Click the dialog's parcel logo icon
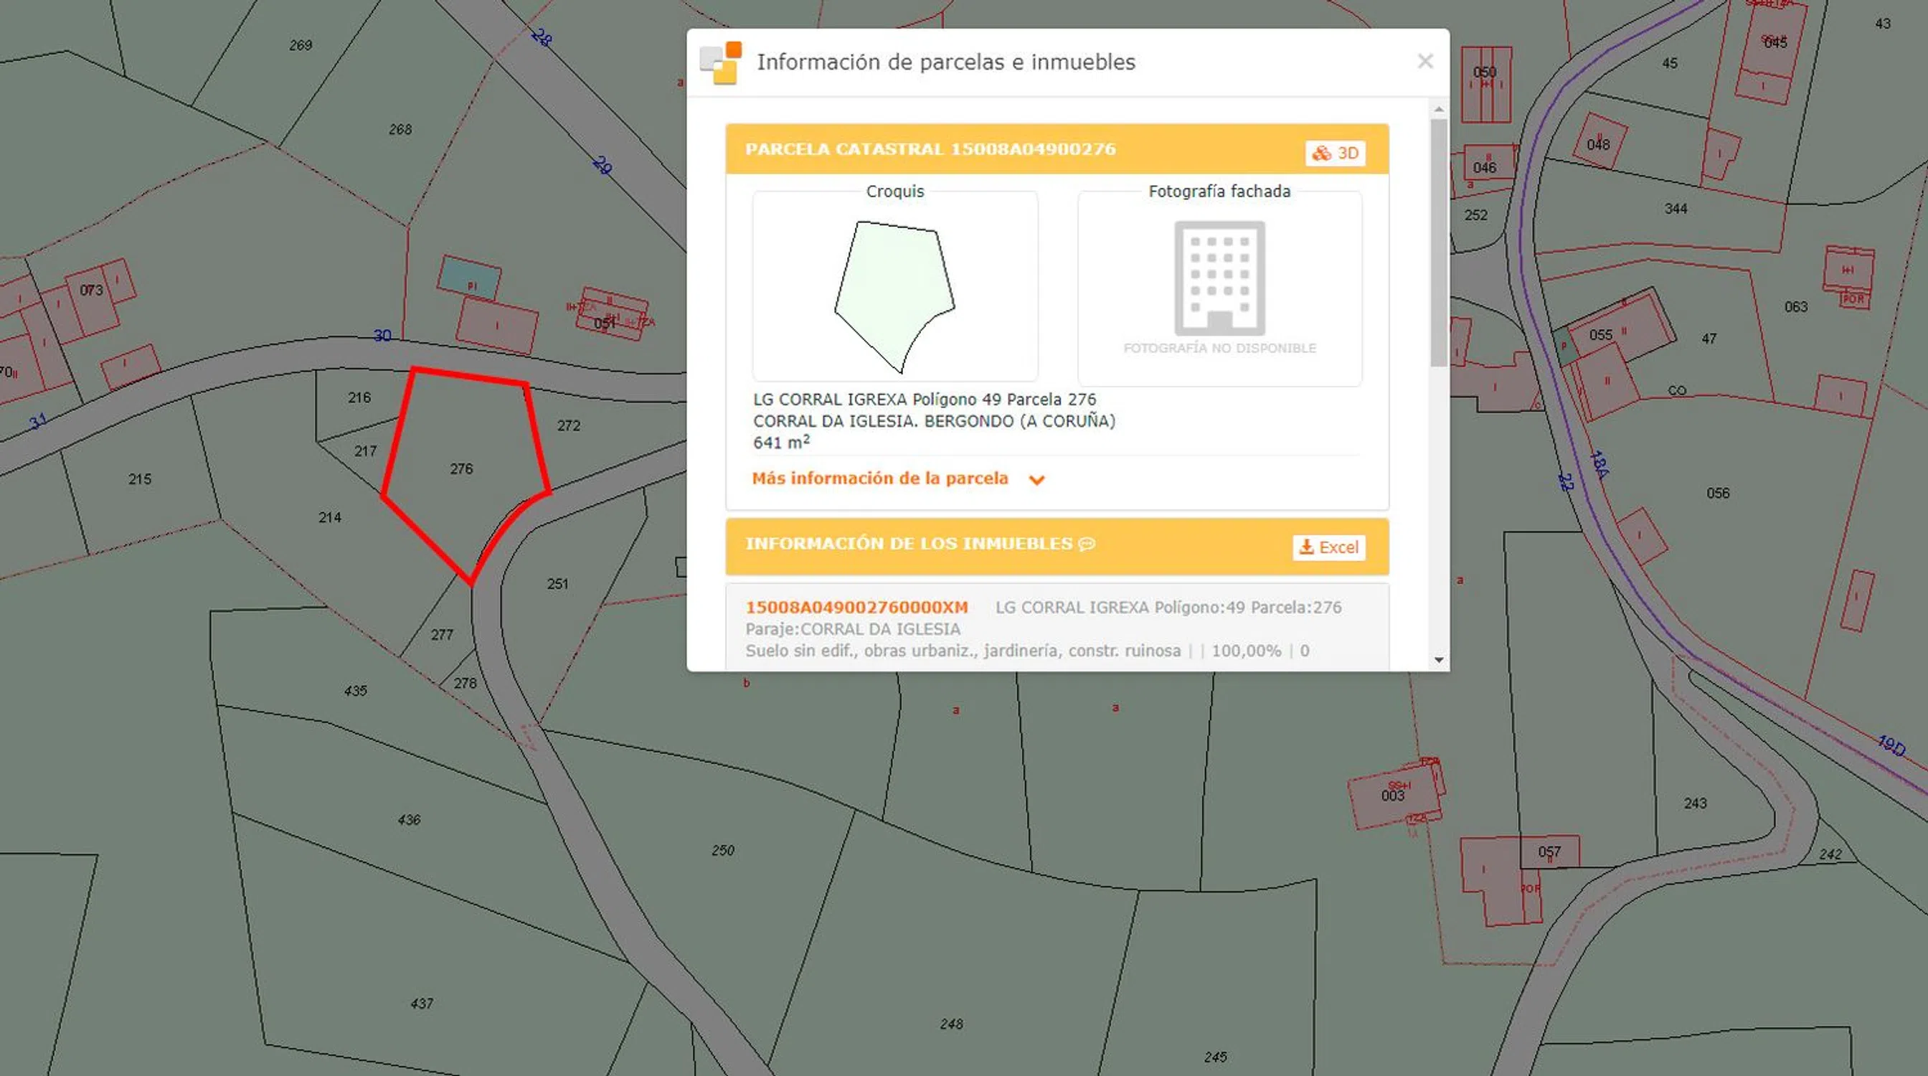The image size is (1928, 1076). pyautogui.click(x=720, y=63)
